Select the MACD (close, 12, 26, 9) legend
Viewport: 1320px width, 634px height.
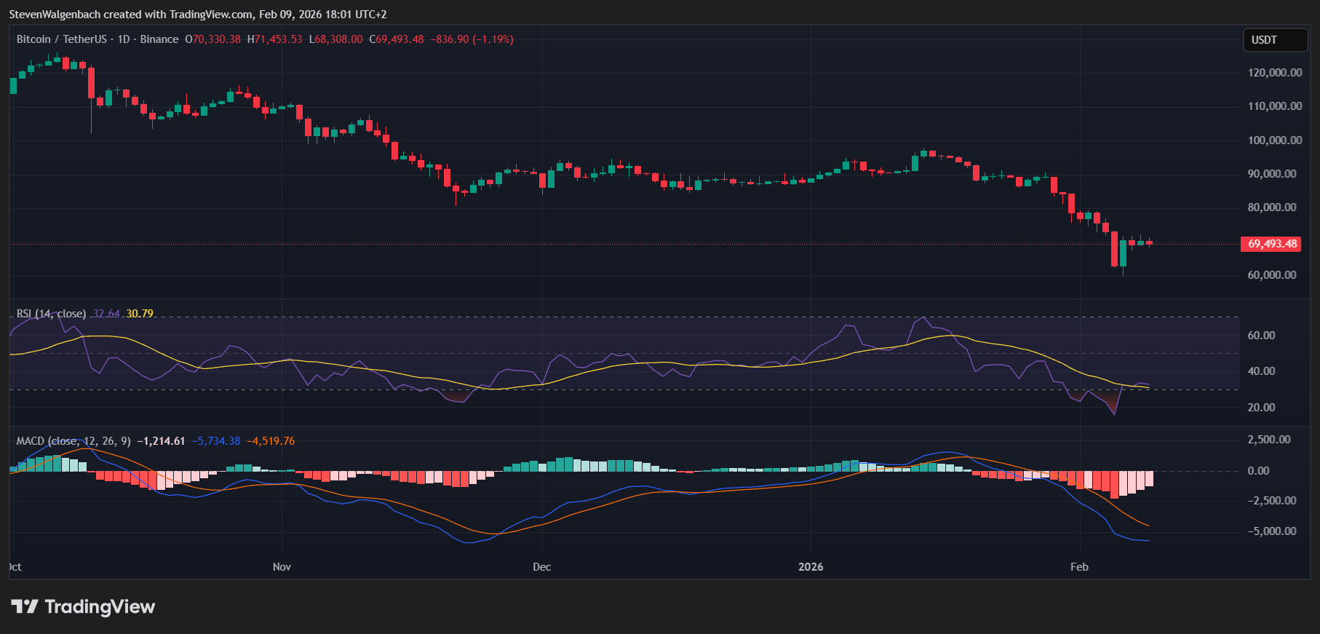(x=73, y=441)
